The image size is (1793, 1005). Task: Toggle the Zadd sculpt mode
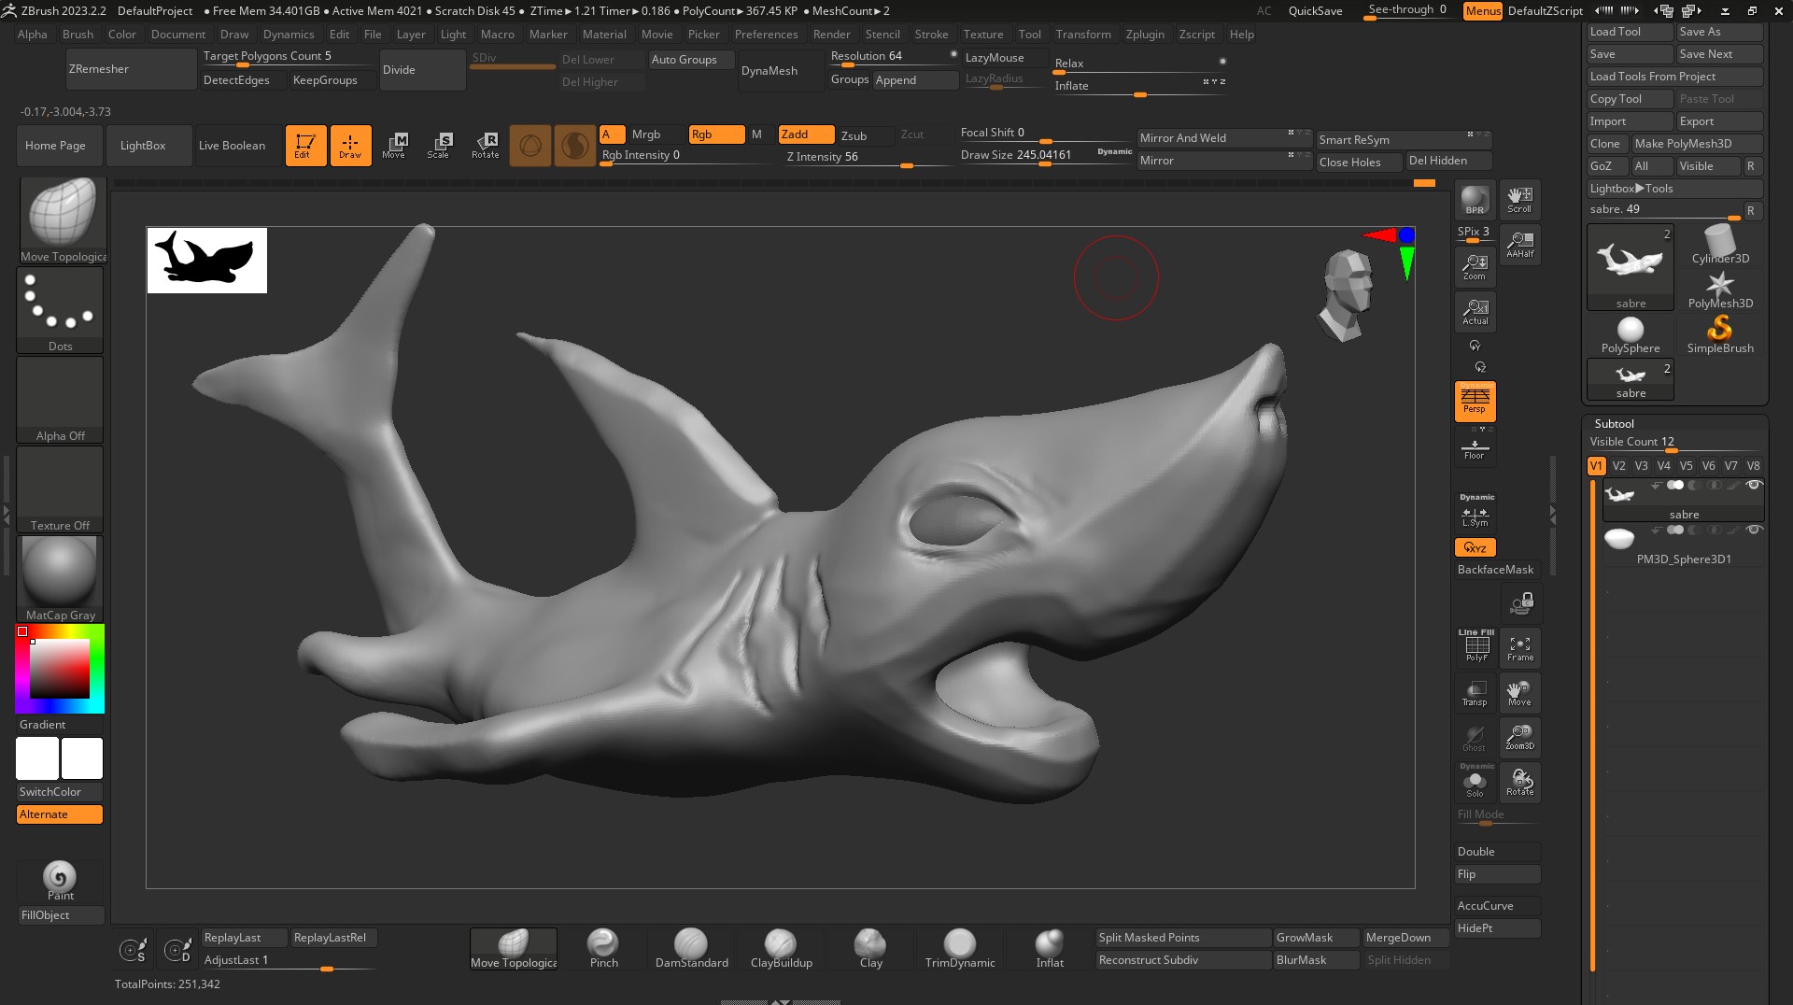click(805, 134)
